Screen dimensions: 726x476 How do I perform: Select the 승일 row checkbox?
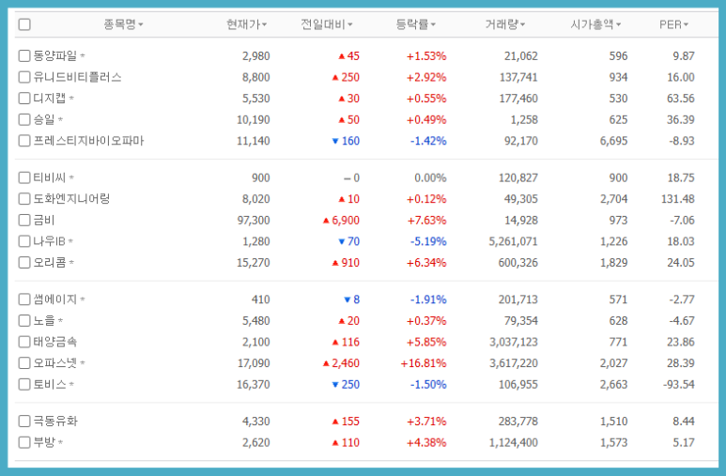coord(24,119)
